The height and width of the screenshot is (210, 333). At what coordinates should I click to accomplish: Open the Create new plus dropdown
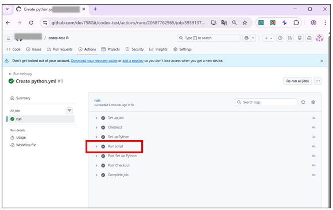point(268,38)
